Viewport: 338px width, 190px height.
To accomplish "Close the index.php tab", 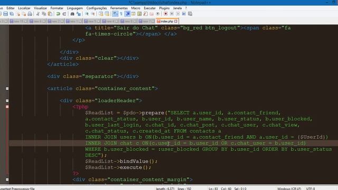I will click(x=176, y=21).
